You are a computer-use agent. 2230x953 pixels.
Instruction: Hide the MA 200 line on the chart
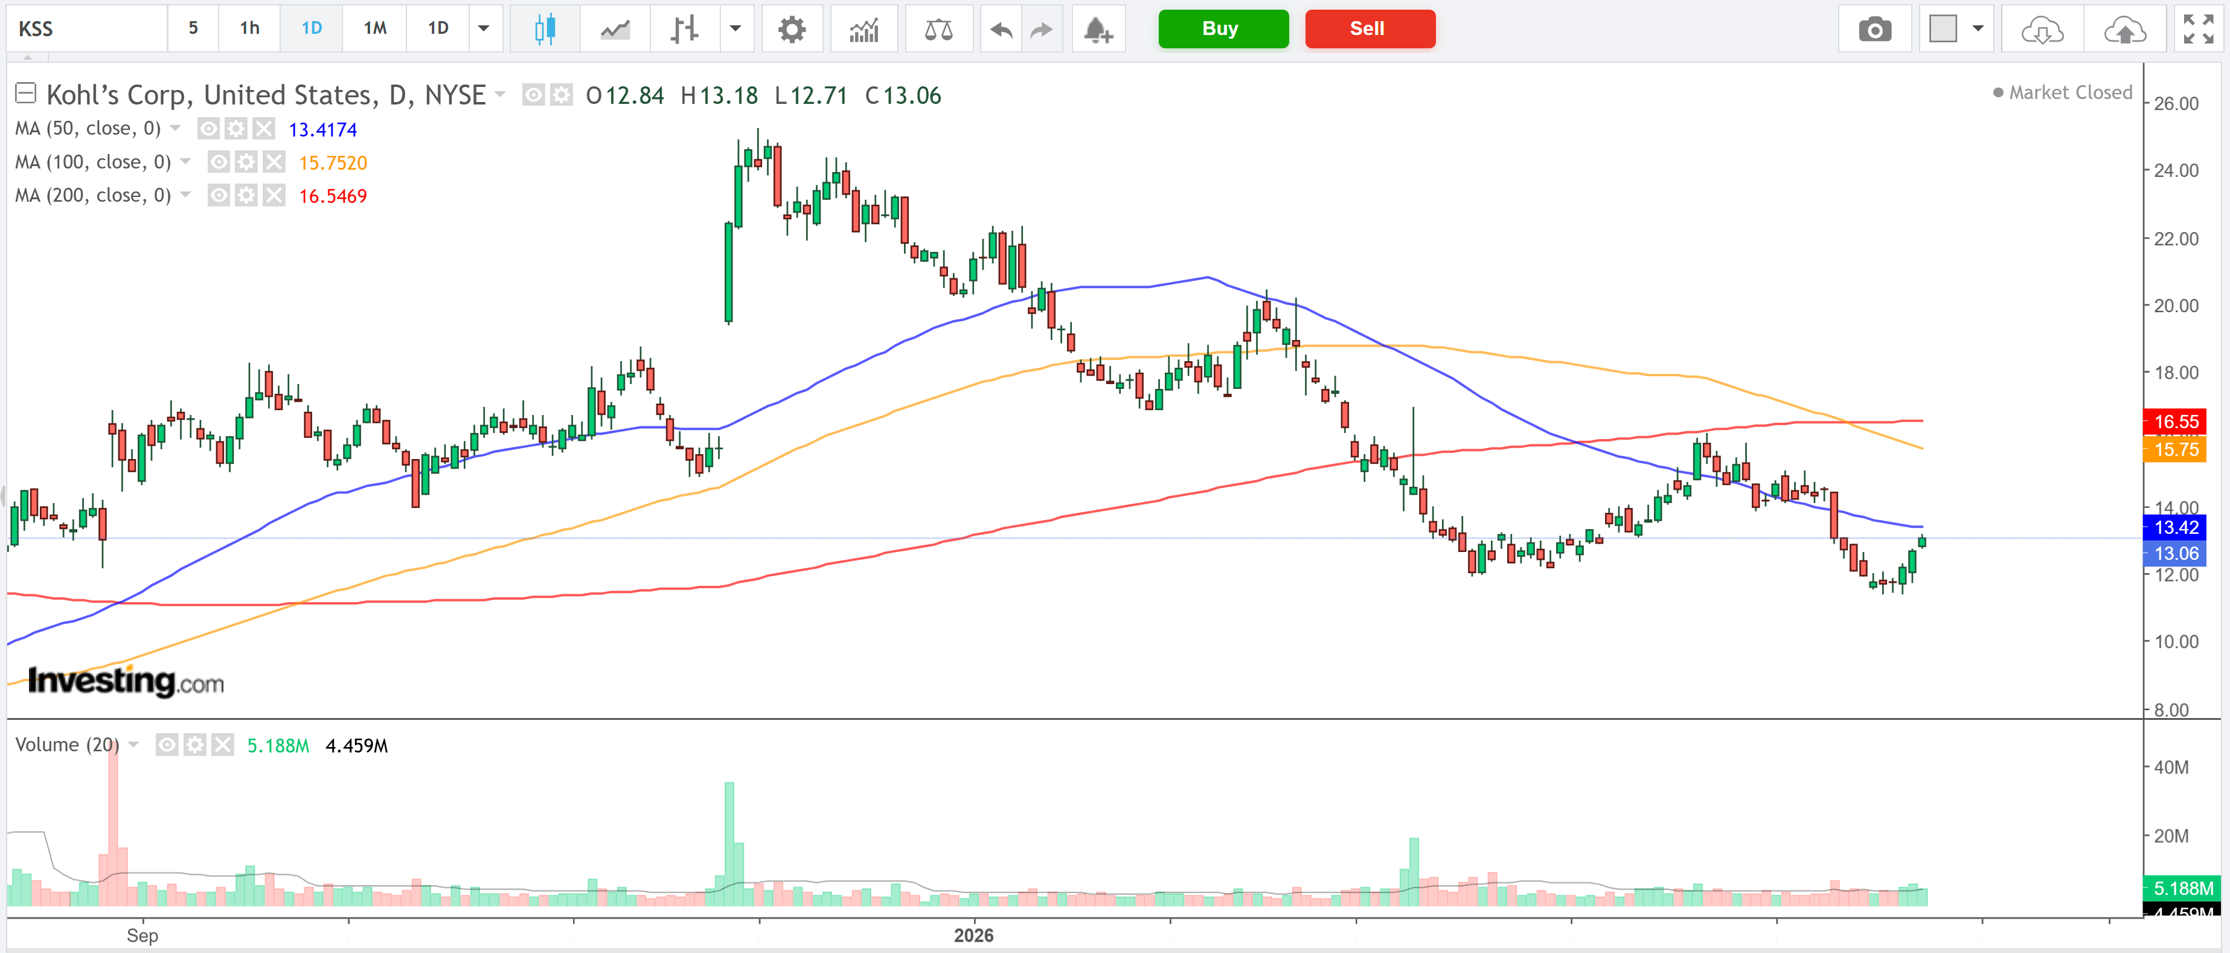tap(218, 194)
